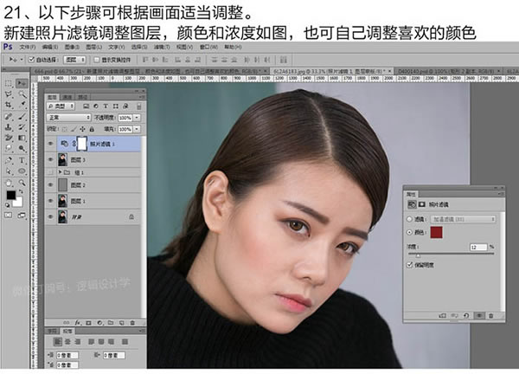Select the Rectangular Marquee tool
The width and height of the screenshot is (519, 374).
click(x=9, y=83)
